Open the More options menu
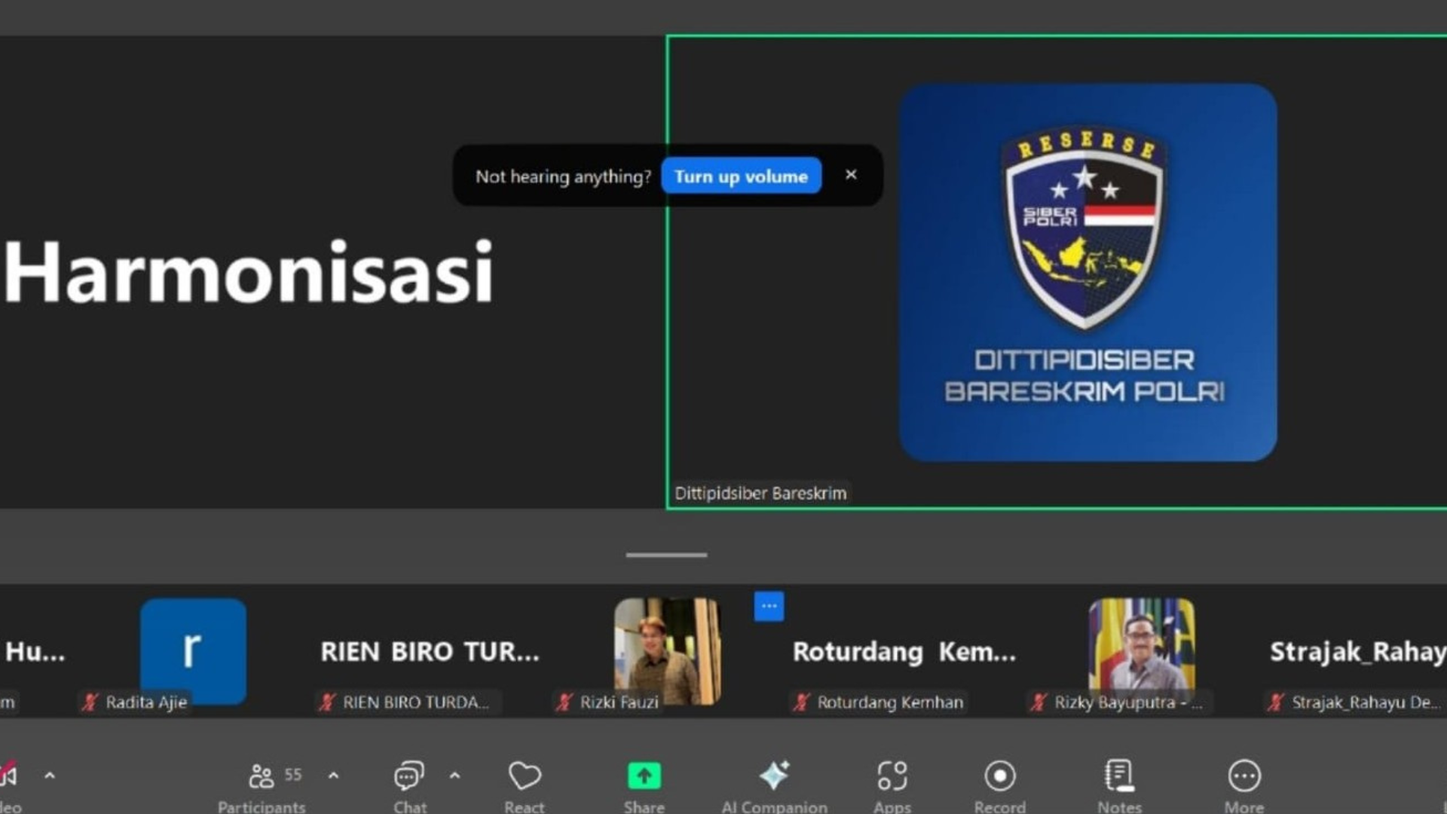Viewport: 1447px width, 814px height. [x=1244, y=786]
